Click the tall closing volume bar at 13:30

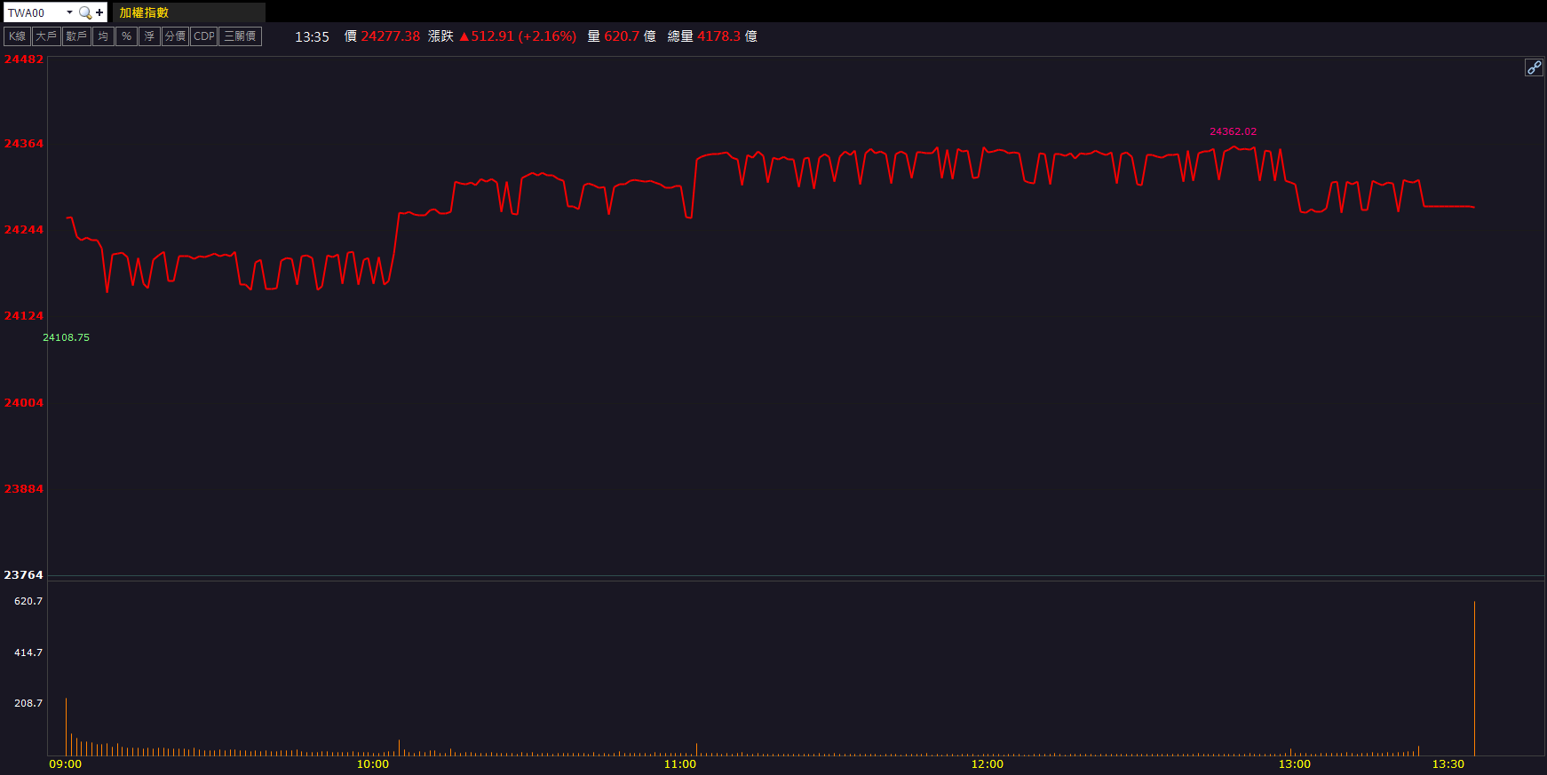[1474, 679]
